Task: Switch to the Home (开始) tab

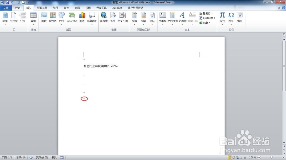Action: [18, 8]
